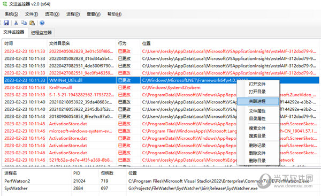Click the file list 位置 column header
The width and height of the screenshot is (321, 196).
click(x=230, y=43)
